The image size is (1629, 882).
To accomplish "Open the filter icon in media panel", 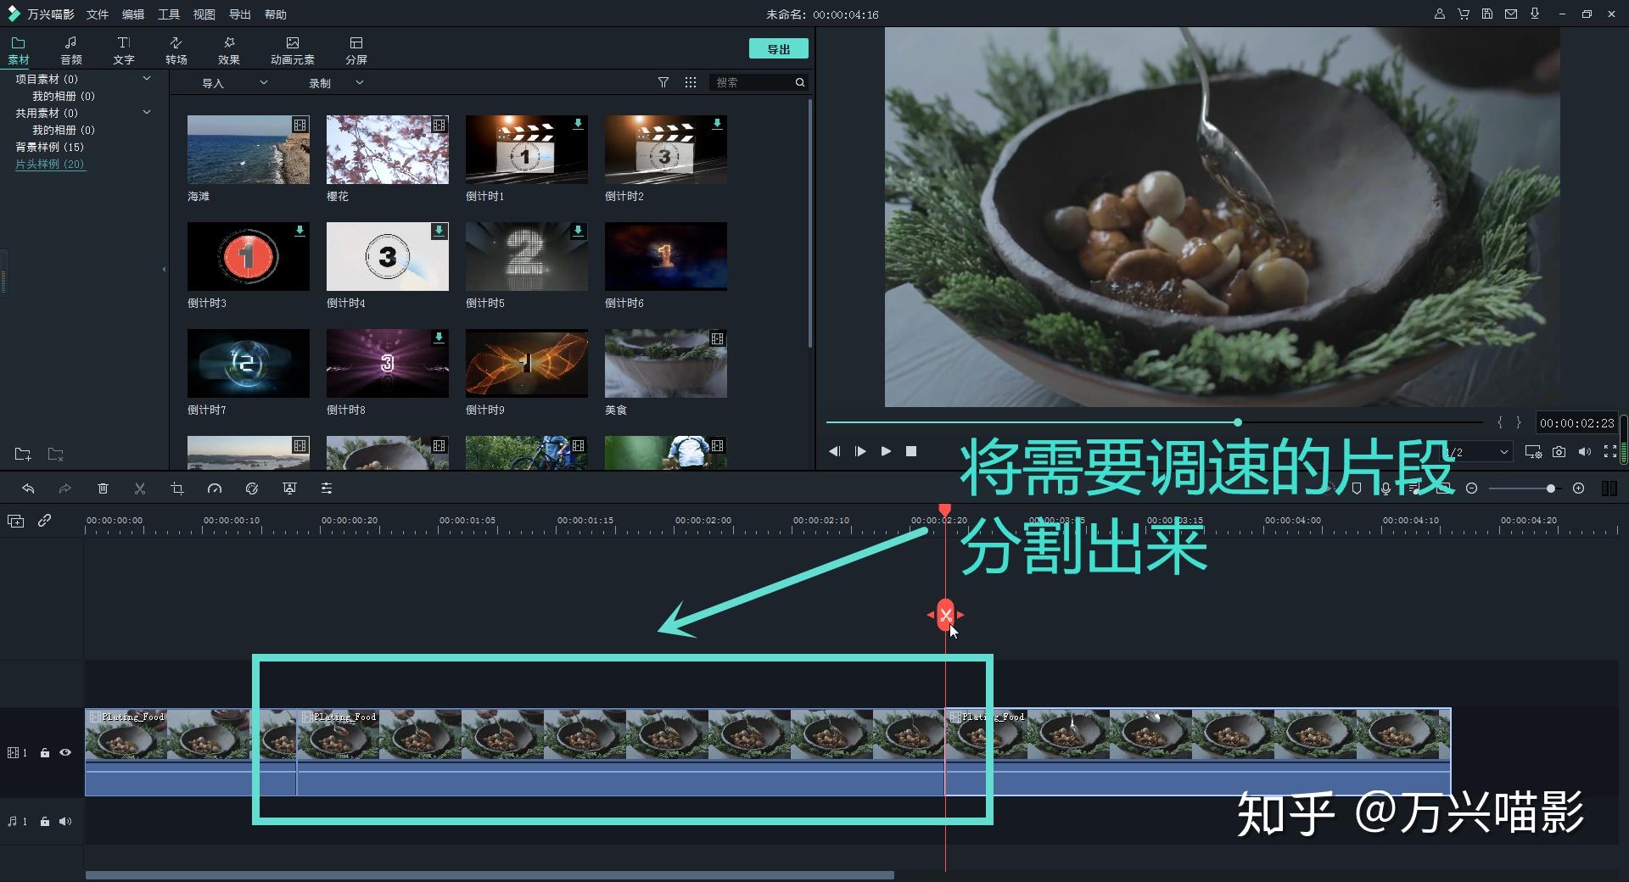I will coord(663,82).
